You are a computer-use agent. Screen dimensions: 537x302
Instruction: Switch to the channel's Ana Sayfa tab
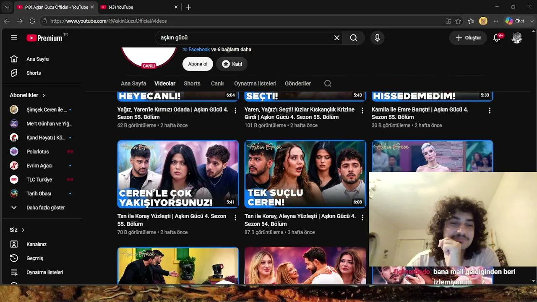pyautogui.click(x=133, y=83)
